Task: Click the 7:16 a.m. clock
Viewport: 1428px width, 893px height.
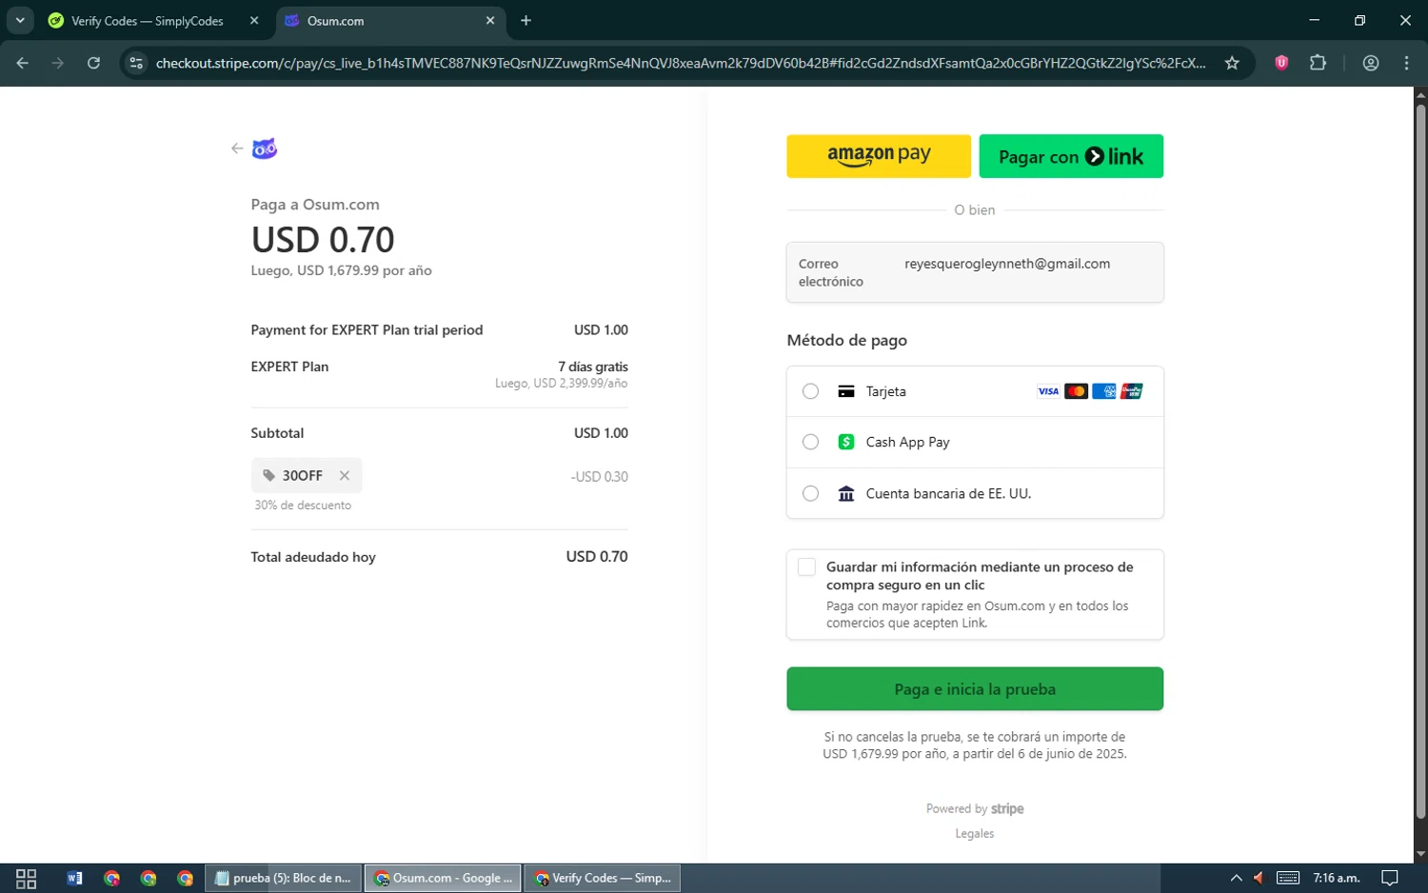Action: [1337, 878]
